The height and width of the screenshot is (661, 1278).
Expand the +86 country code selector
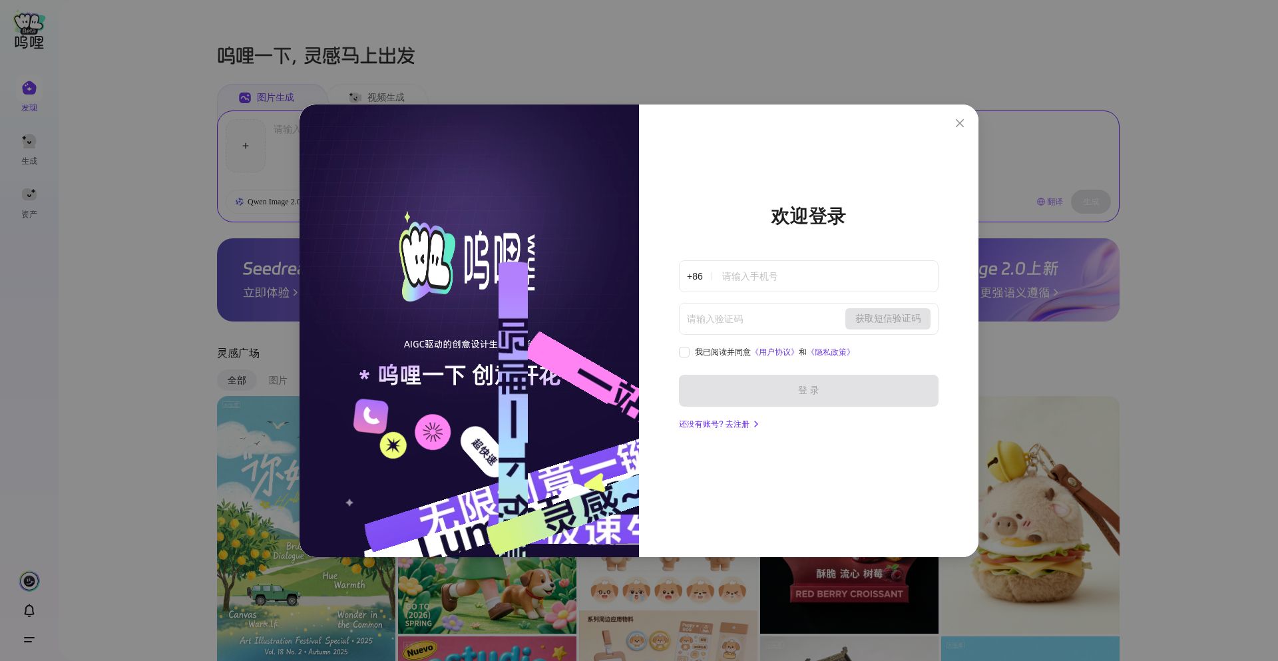[694, 276]
